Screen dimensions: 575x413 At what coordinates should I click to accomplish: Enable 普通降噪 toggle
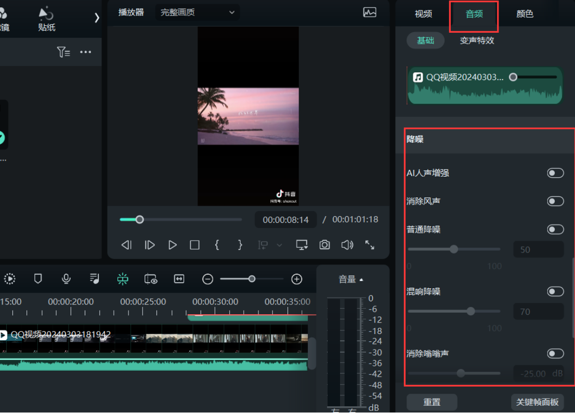(x=555, y=229)
